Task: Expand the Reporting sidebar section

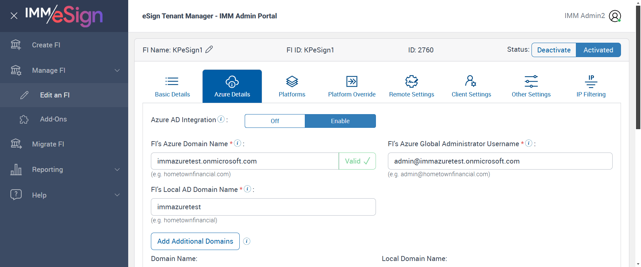Action: (x=117, y=170)
